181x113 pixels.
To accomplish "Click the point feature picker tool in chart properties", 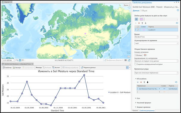I will (136, 19).
